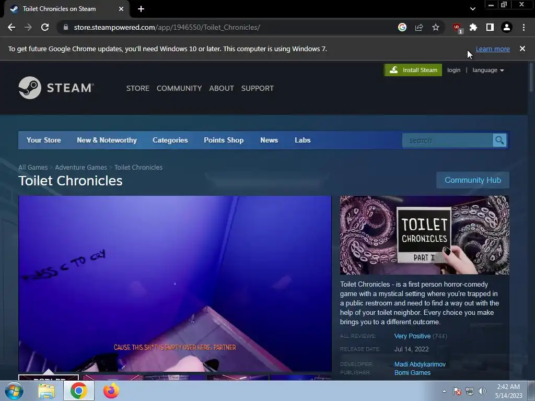Share this page via share icon

pyautogui.click(x=419, y=27)
